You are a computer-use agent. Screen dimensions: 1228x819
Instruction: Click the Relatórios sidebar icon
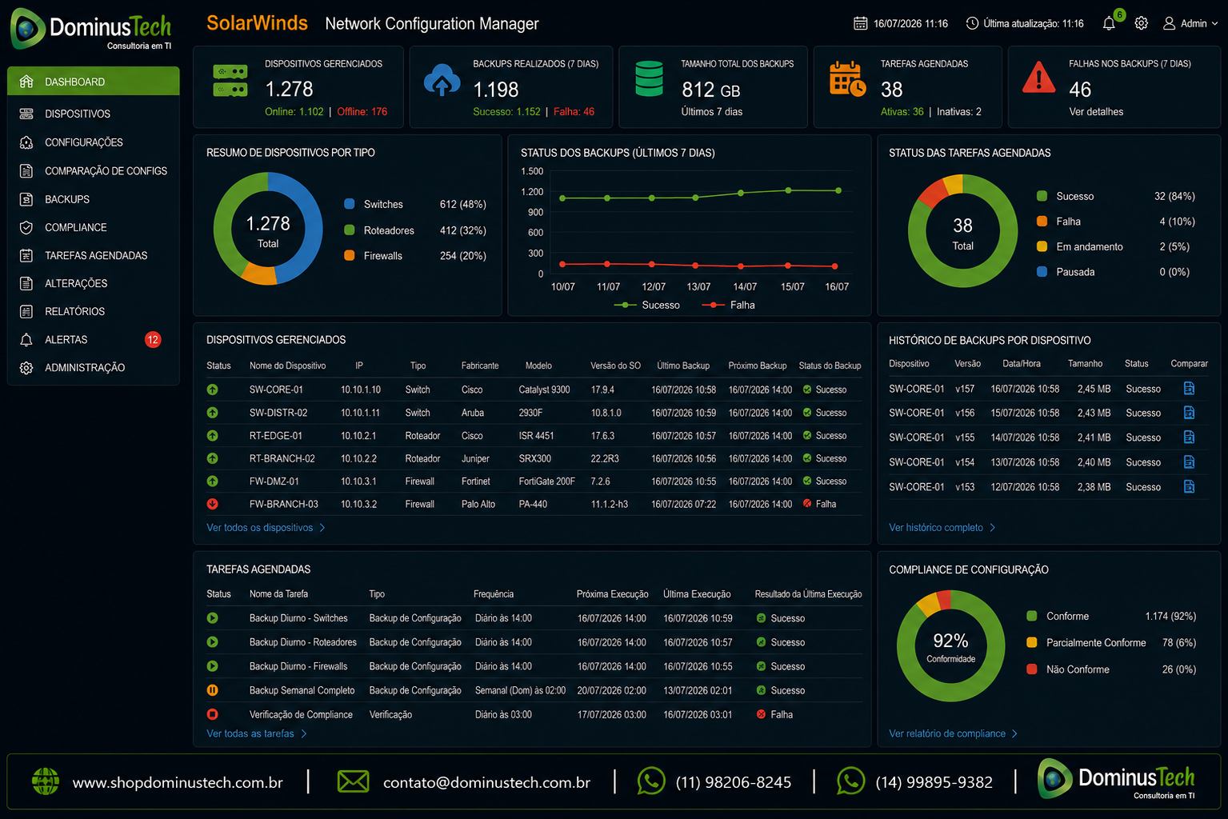(26, 311)
